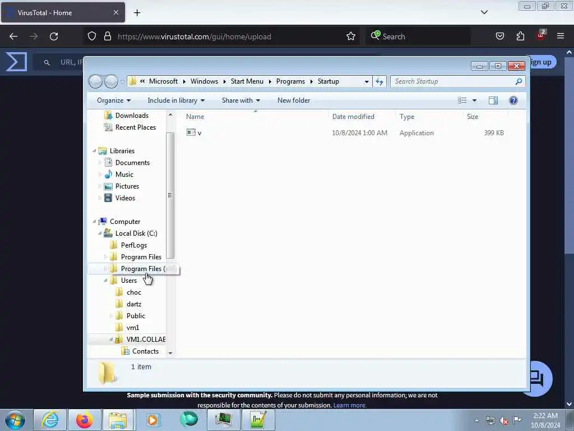Collapse the Users folder arrow
The width and height of the screenshot is (574, 431).
(105, 281)
